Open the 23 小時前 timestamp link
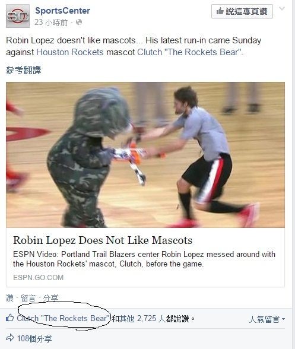 point(51,23)
